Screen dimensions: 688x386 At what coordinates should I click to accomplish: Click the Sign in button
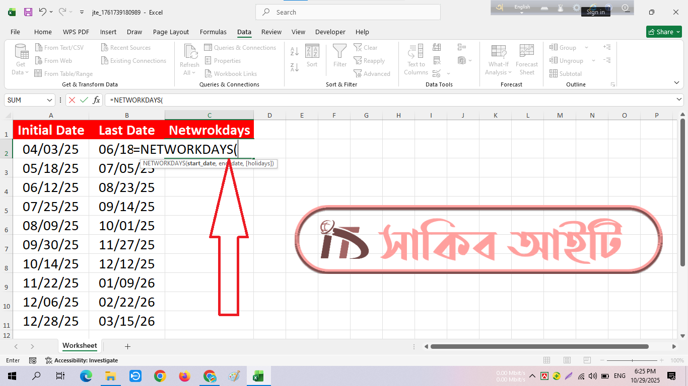click(595, 12)
